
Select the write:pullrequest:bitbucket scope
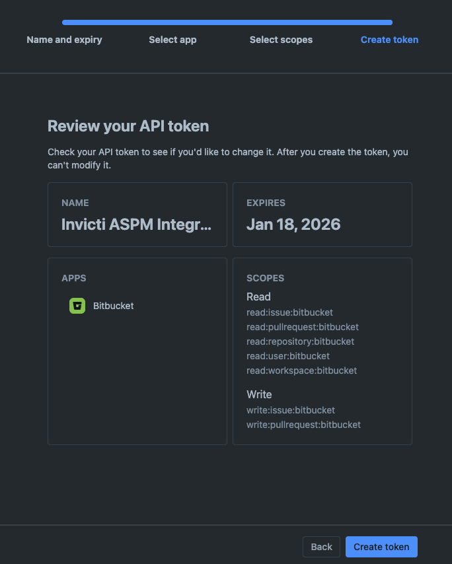pos(303,425)
